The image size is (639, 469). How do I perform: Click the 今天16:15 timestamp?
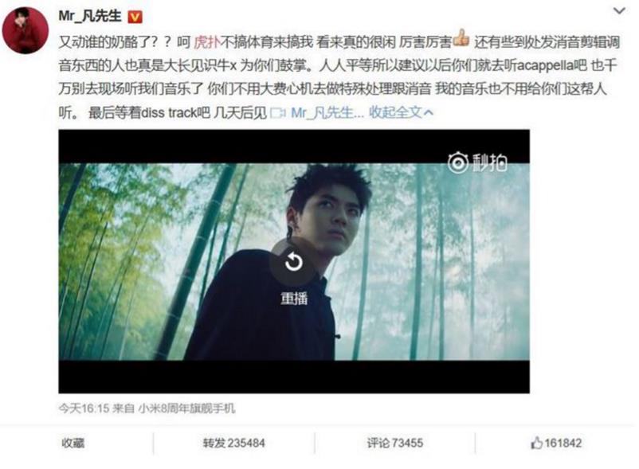coord(84,408)
